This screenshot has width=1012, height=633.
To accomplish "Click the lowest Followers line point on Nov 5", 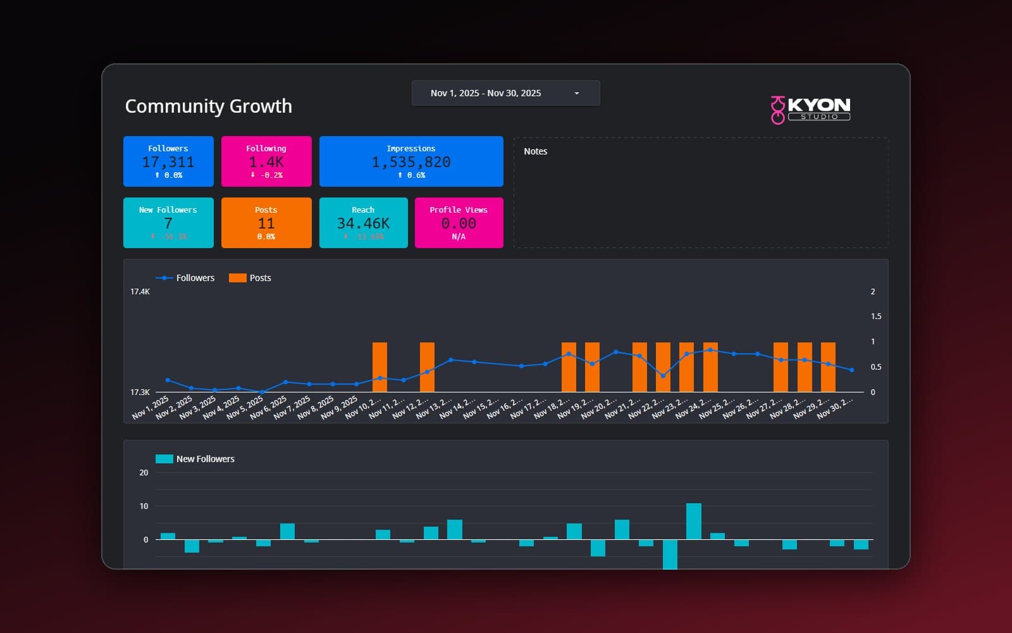I will (x=262, y=392).
